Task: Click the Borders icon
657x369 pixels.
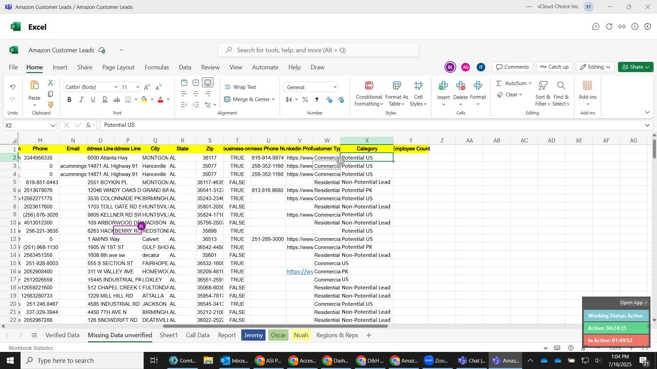Action: (128, 99)
